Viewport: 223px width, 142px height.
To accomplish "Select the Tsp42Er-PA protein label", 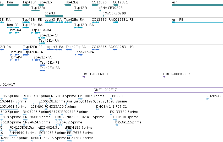I will (x=84, y=52).
